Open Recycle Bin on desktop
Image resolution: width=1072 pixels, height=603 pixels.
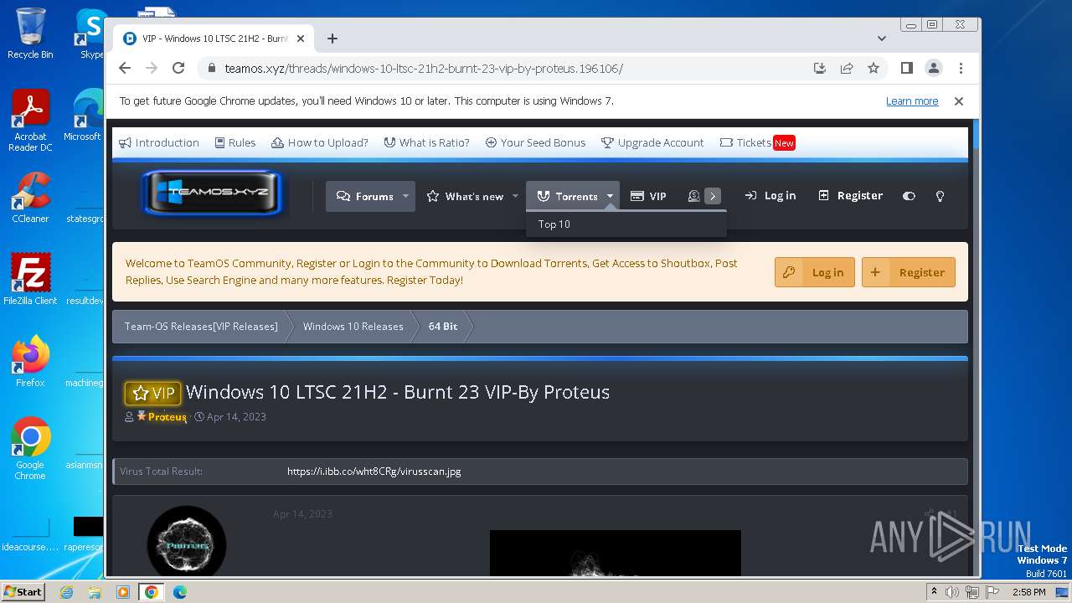coord(30,33)
